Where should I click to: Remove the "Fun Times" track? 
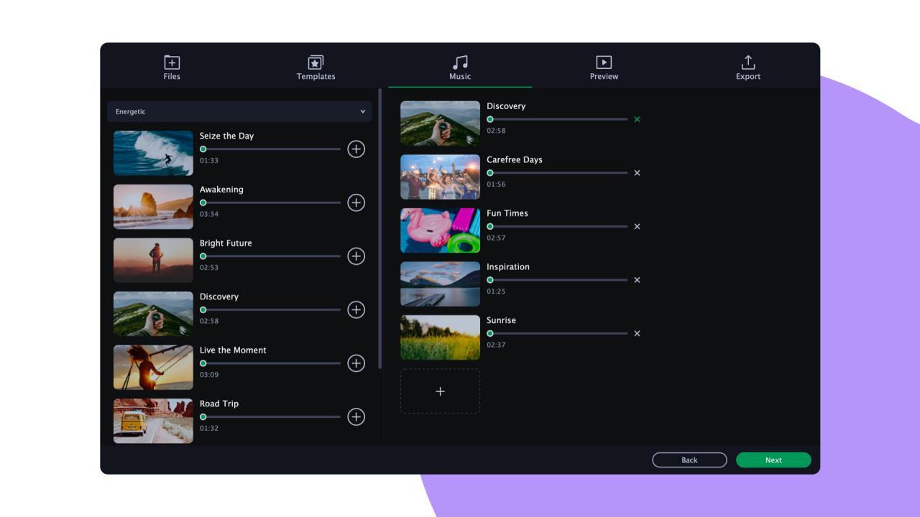[x=637, y=226]
